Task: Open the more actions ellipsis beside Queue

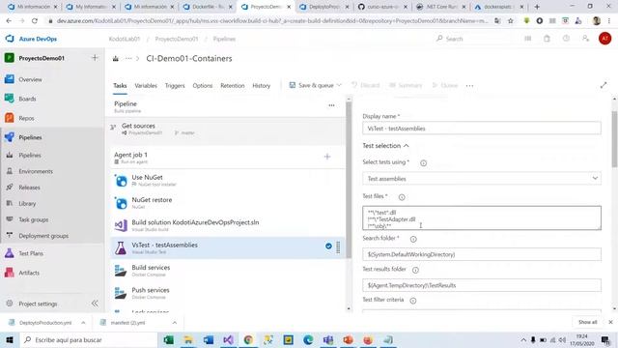Action: (470, 86)
